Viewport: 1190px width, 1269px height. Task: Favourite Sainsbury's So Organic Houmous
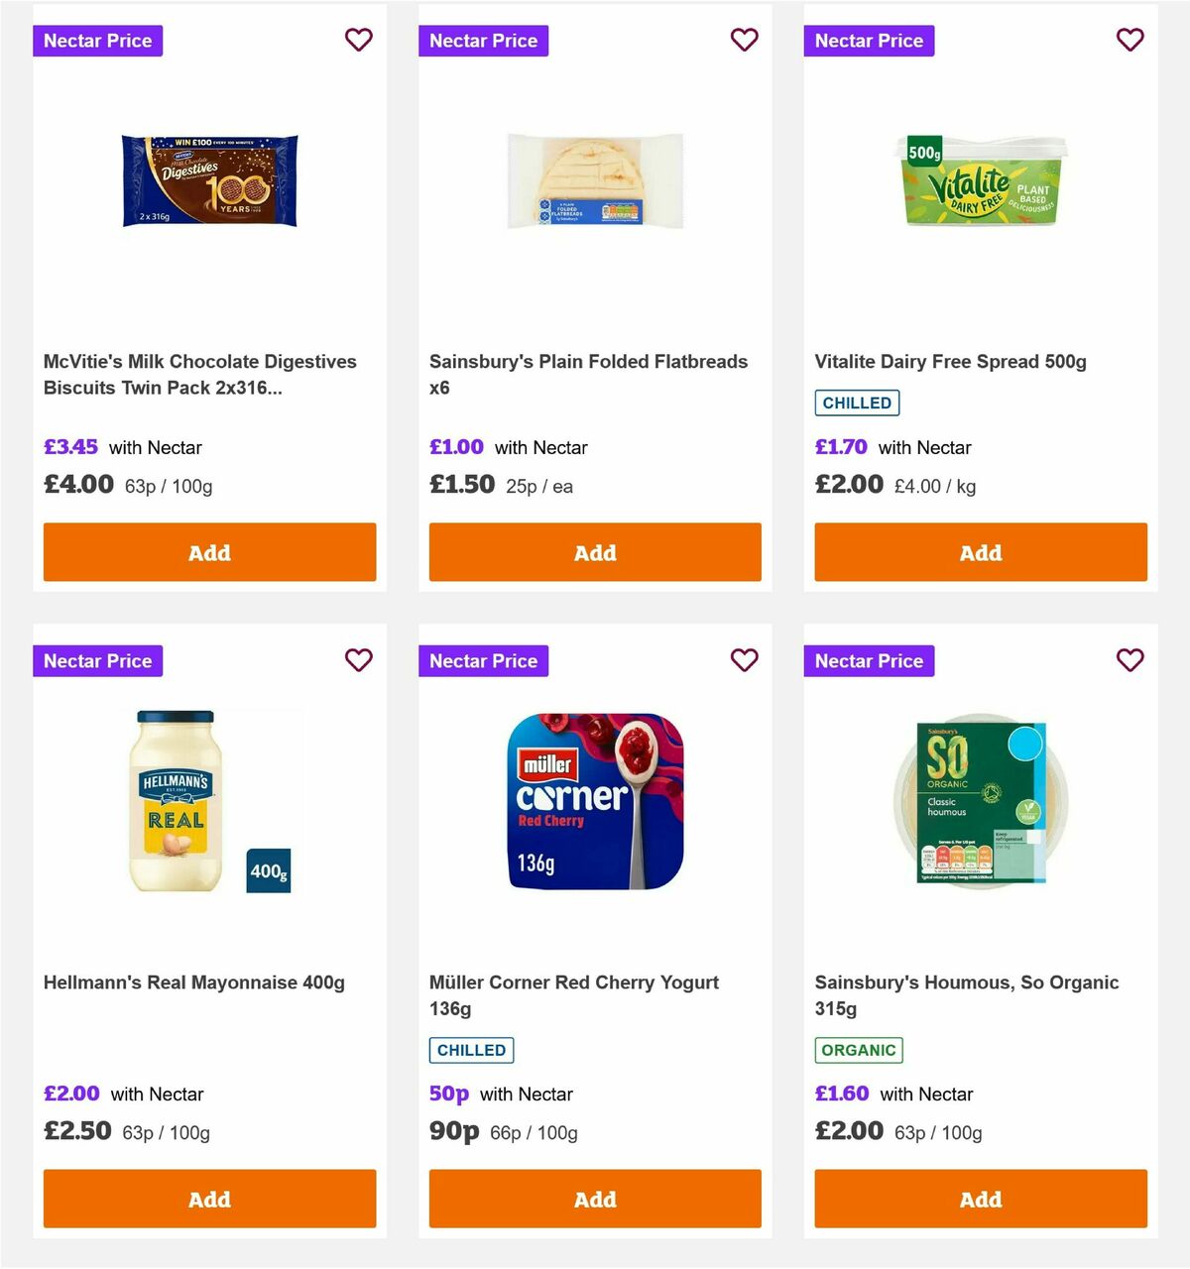pos(1130,659)
